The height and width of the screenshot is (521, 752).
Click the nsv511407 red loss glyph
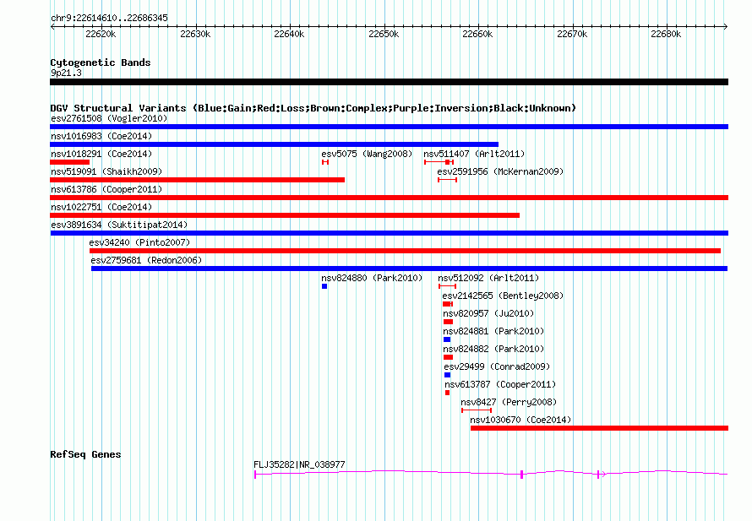pos(439,162)
